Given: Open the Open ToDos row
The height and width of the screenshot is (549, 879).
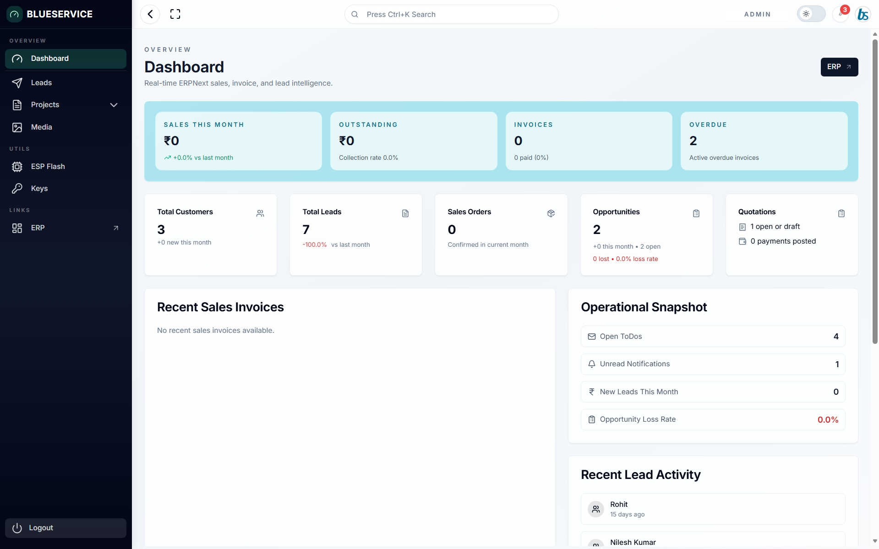Looking at the screenshot, I should [x=713, y=337].
